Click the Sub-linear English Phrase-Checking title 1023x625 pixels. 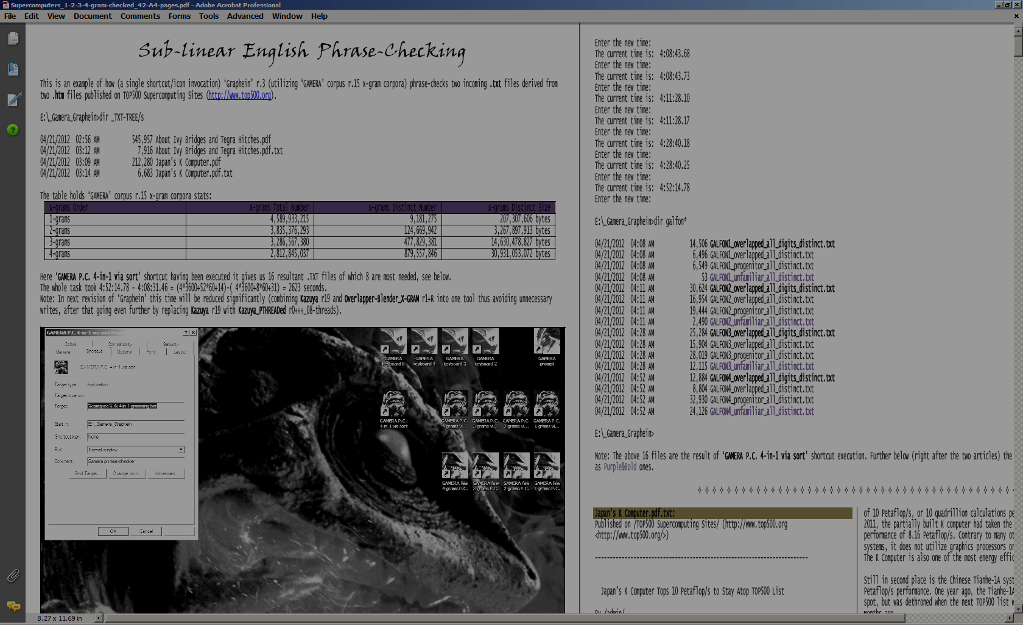click(302, 51)
